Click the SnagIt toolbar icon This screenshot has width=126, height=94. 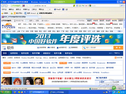(57, 9)
